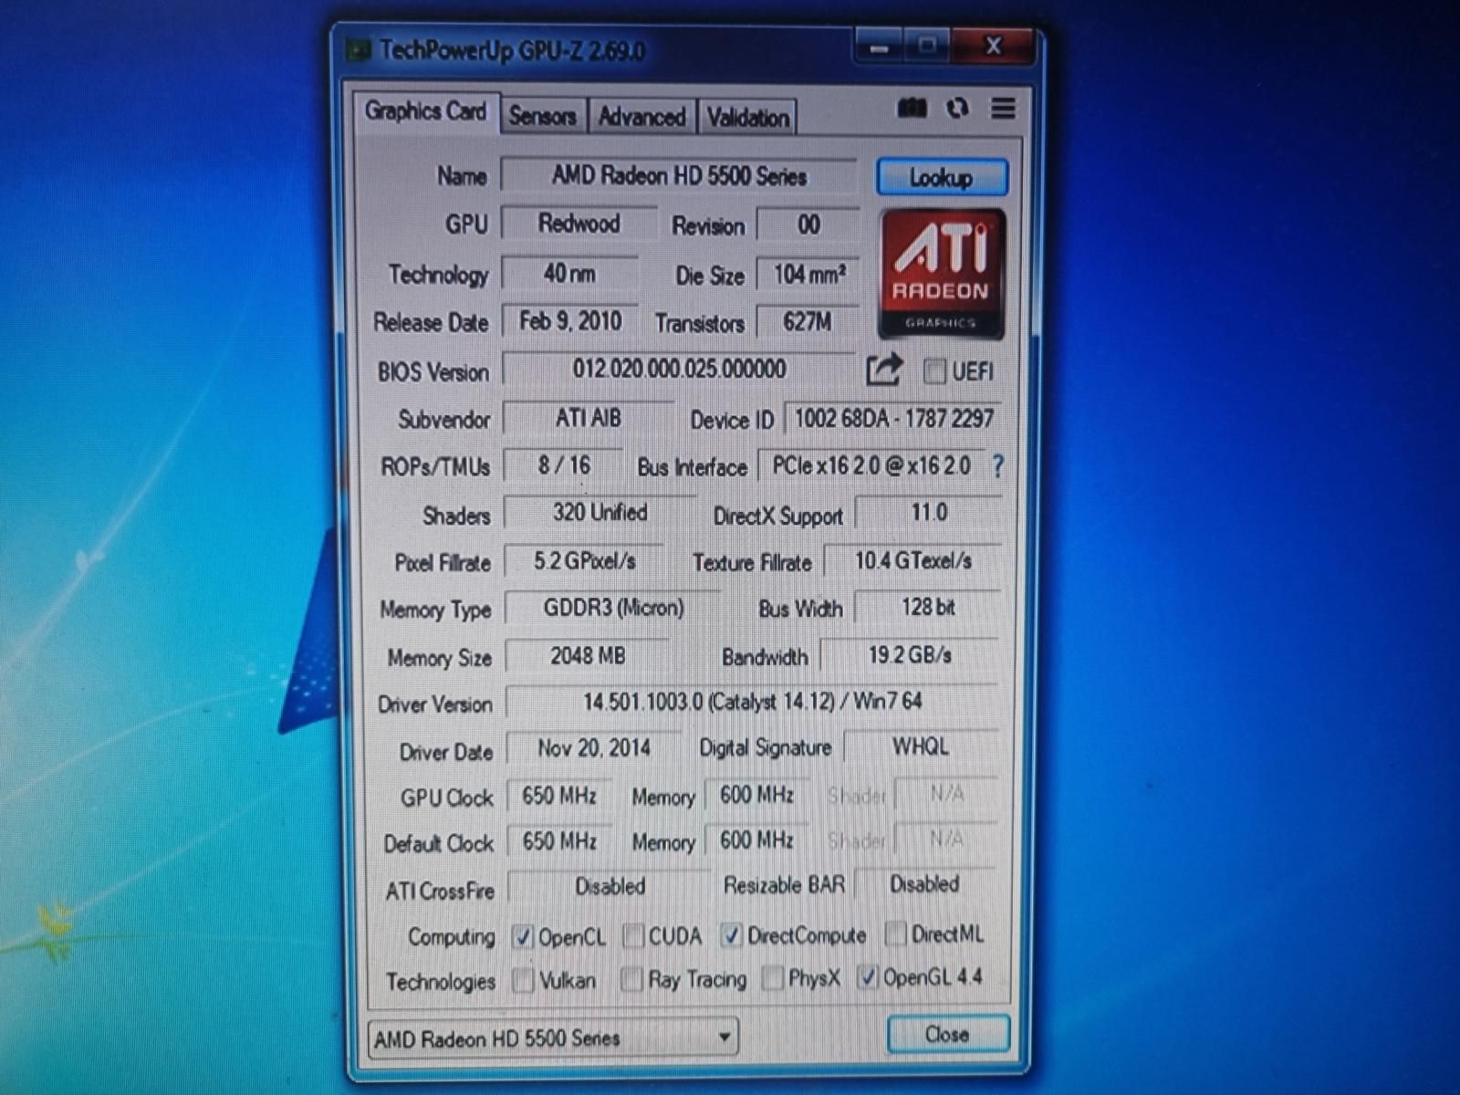This screenshot has width=1460, height=1095.
Task: Open the AMD Radeon HD 5500 Series dropdown
Action: point(553,1038)
